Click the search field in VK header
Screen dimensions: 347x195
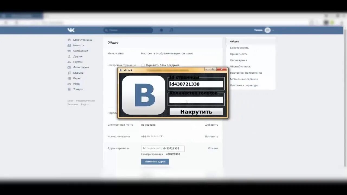coord(128,30)
